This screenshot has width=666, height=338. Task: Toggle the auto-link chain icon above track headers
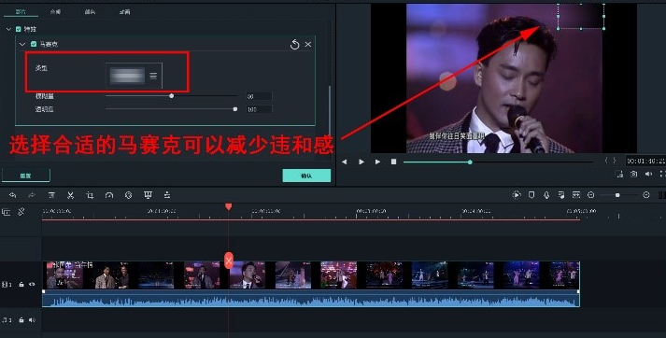(21, 211)
